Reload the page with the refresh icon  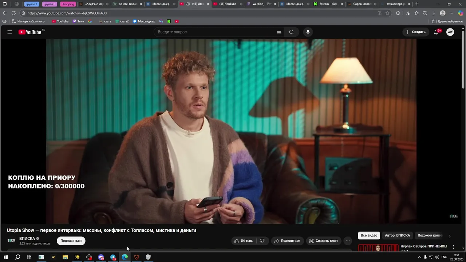click(x=13, y=13)
